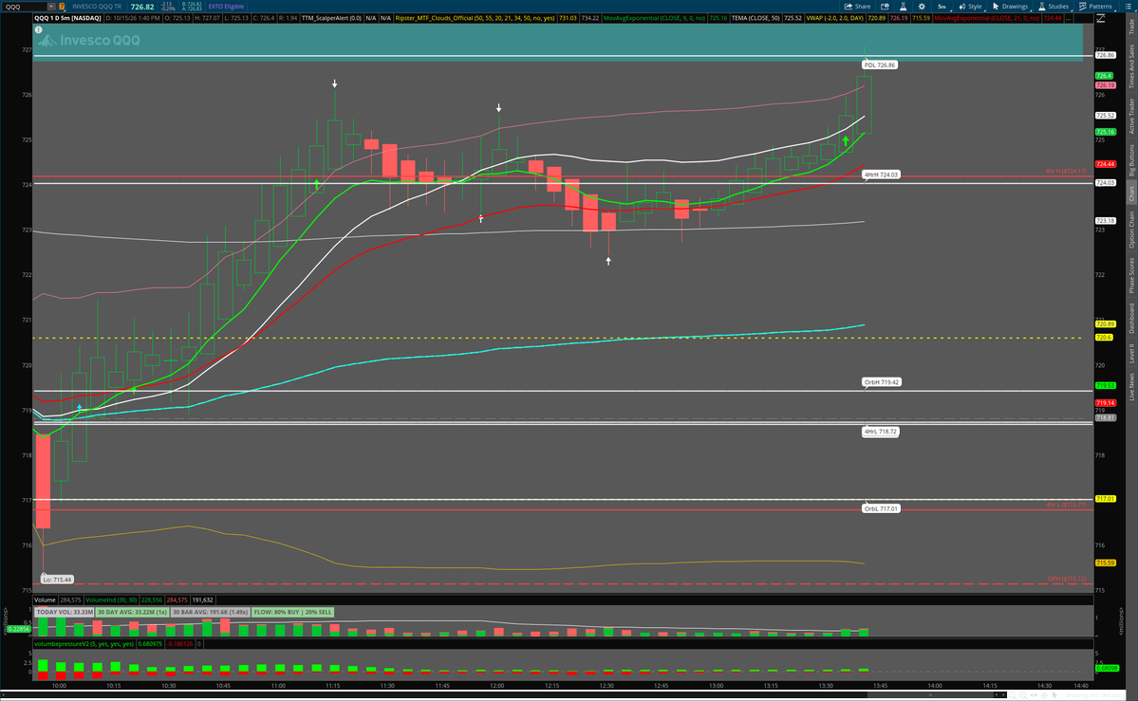Click the Volume study label

[45, 600]
